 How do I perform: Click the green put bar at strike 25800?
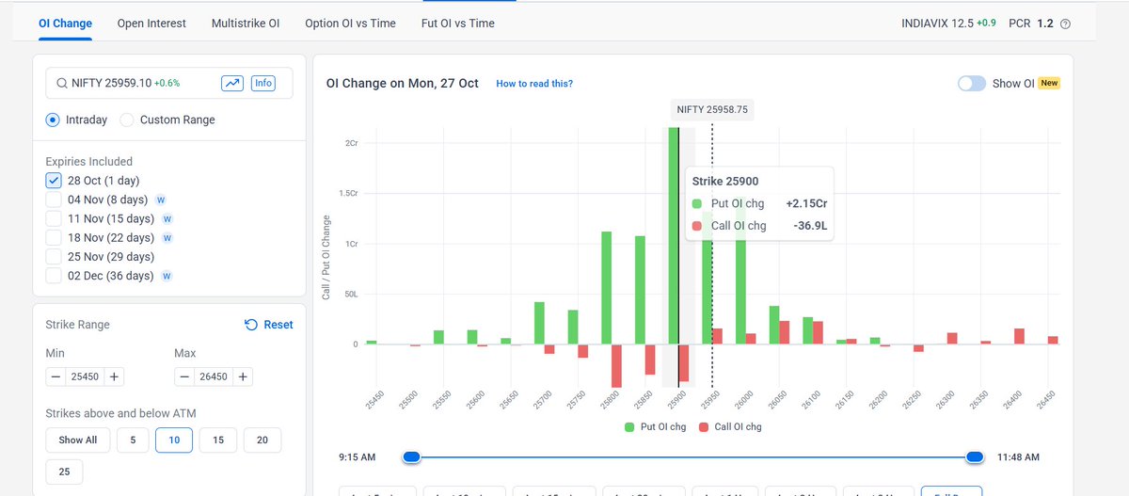point(607,287)
